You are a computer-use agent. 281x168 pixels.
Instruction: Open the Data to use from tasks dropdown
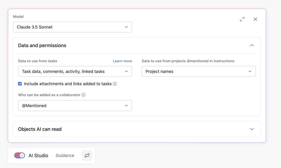click(75, 71)
